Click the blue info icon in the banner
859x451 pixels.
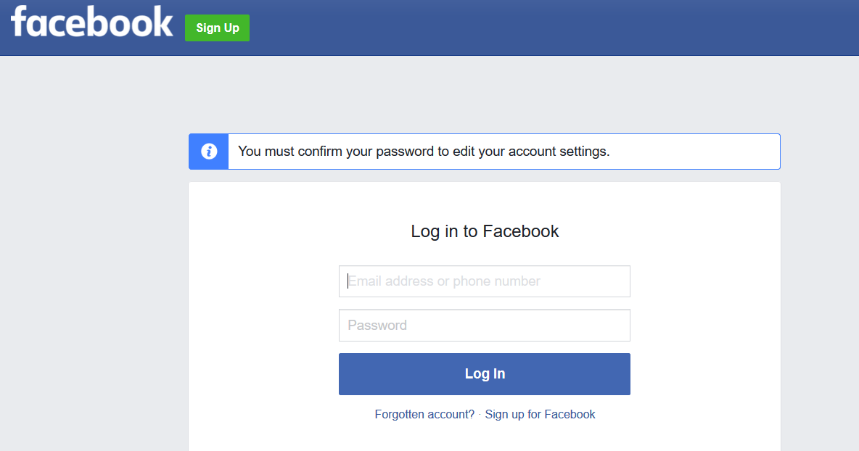tap(209, 152)
